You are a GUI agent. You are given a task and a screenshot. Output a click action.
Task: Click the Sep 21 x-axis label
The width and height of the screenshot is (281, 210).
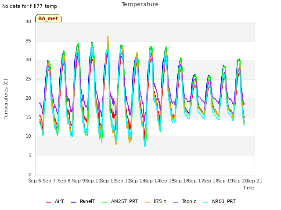[x=255, y=181]
